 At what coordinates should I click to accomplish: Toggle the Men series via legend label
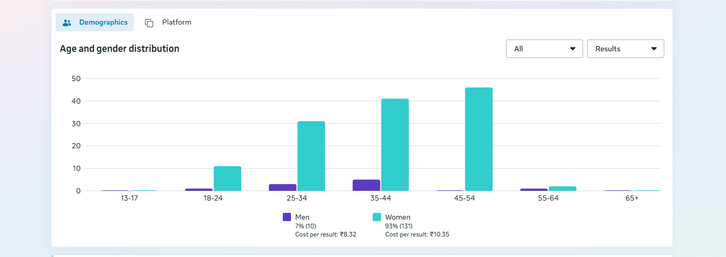click(x=302, y=217)
